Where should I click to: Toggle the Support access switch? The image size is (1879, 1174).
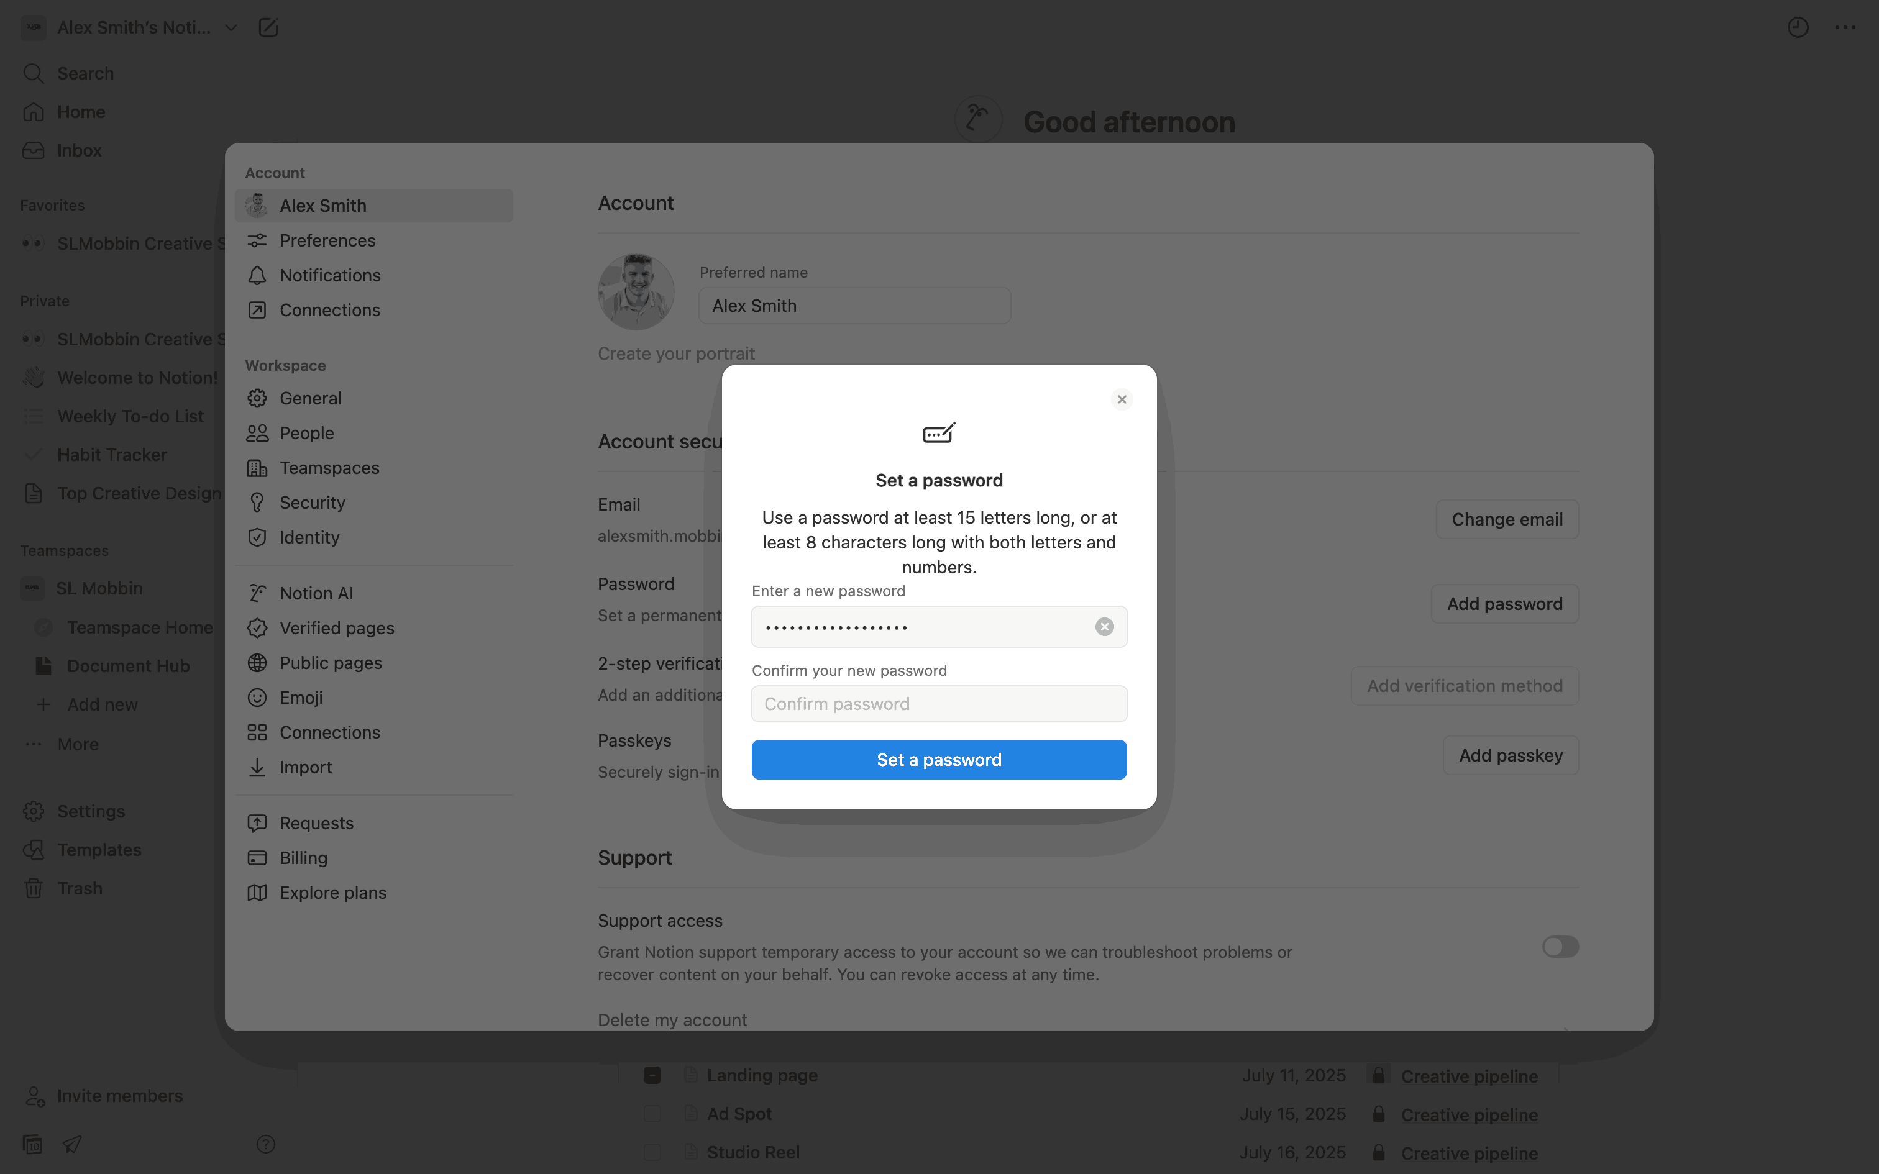(1560, 947)
